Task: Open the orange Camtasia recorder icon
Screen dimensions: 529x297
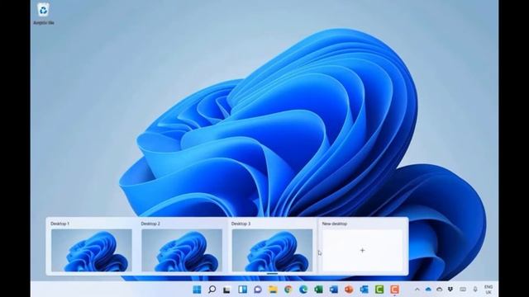Action: (394, 290)
